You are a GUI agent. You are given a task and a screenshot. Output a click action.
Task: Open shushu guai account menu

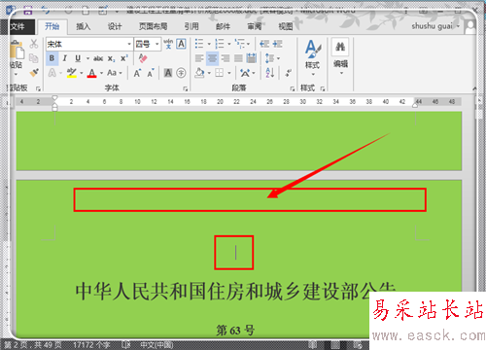(x=435, y=26)
